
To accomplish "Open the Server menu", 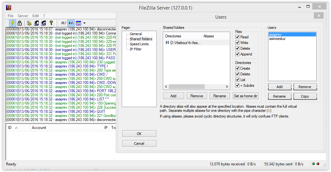I will [23, 16].
